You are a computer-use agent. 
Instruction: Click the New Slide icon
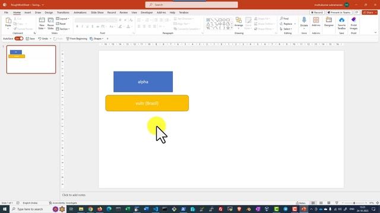coord(42,20)
